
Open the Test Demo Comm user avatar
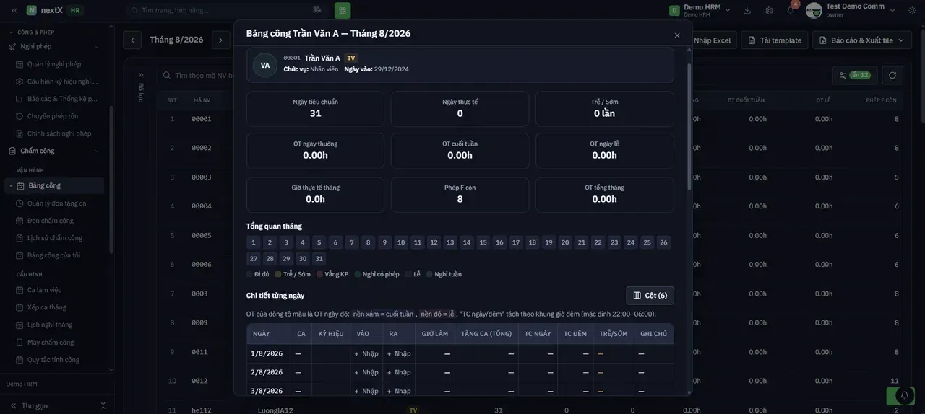click(814, 10)
